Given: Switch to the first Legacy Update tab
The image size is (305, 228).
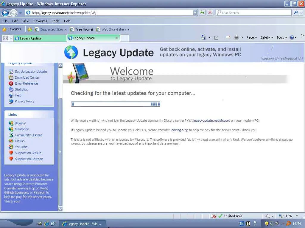Looking at the screenshot, I should [x=40, y=38].
